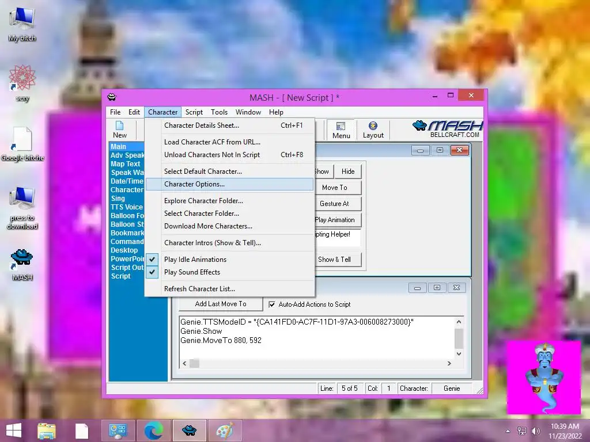The image size is (590, 442).
Task: Choose Character Options menu entry
Action: tap(229, 184)
